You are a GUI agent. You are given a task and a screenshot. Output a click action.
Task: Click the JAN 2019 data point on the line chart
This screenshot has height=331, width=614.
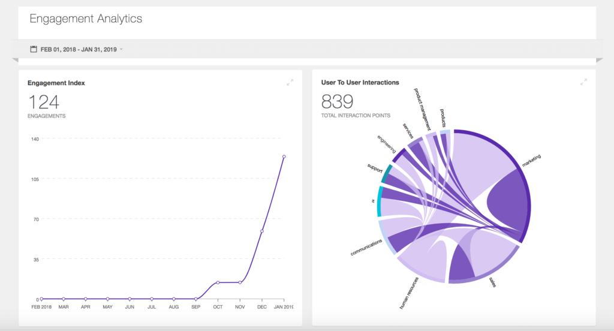[x=284, y=157]
